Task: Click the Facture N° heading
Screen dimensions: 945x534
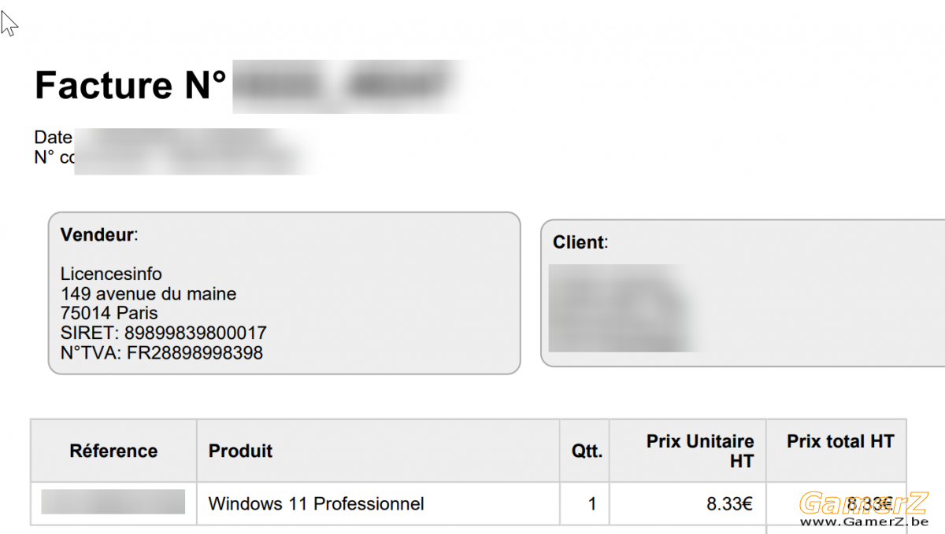Action: point(131,85)
